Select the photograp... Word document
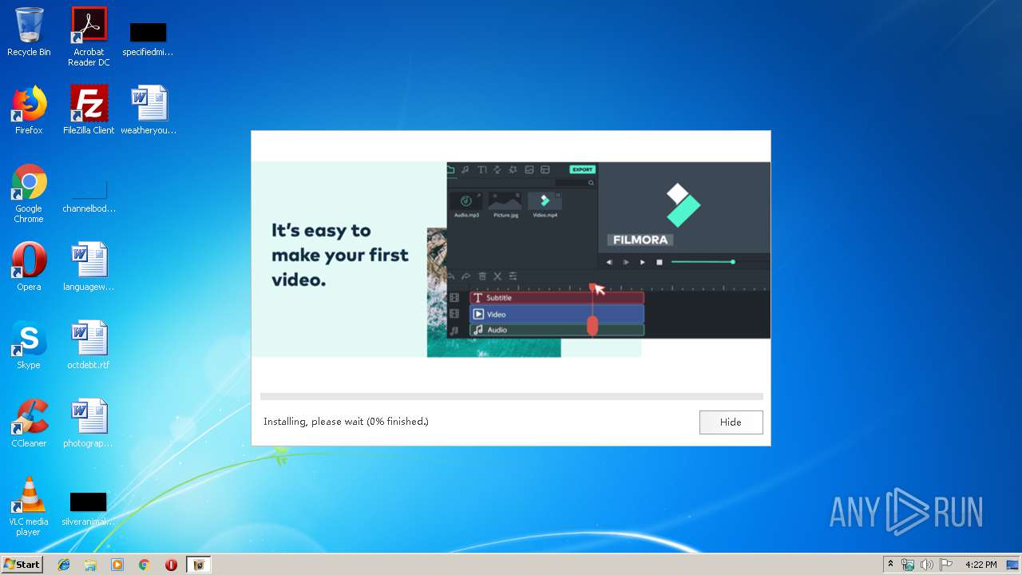The height and width of the screenshot is (575, 1022). coord(89,423)
